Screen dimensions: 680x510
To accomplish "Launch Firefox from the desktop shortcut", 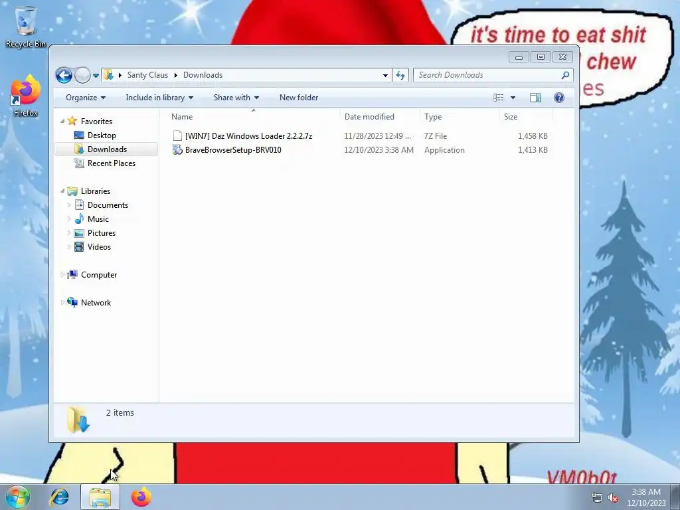I will coord(26,96).
